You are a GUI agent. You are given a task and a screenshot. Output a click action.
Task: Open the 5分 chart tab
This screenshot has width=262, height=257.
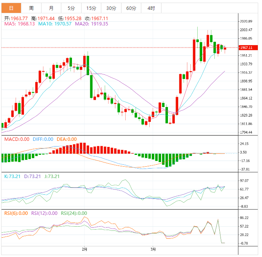coord(71,8)
